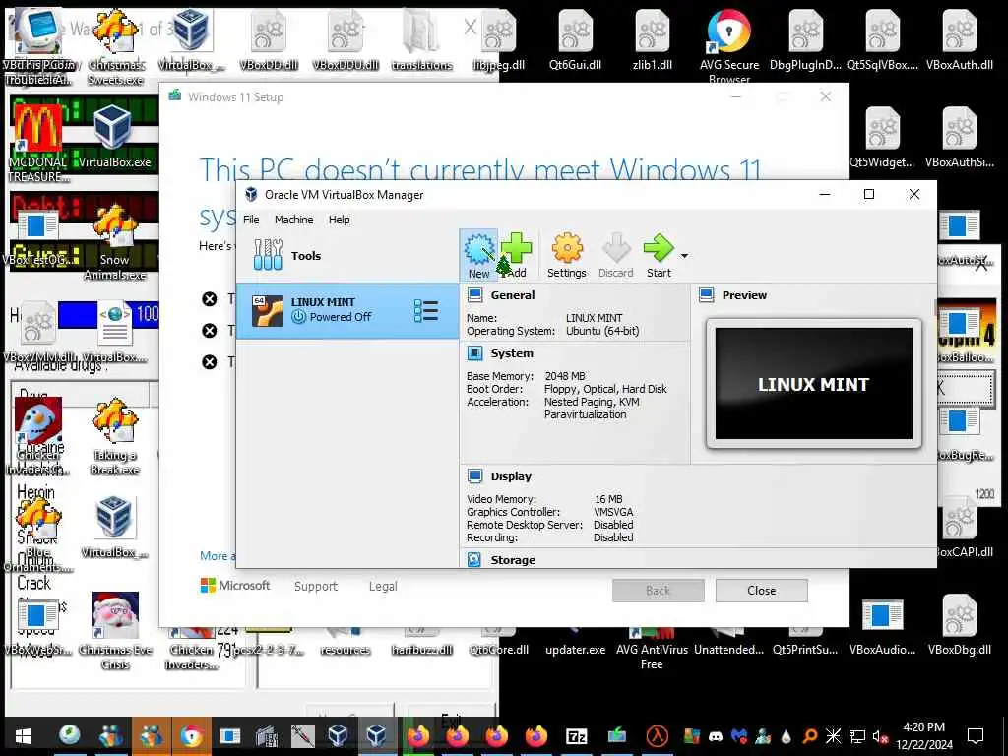Click the Discord tray icon

716,736
